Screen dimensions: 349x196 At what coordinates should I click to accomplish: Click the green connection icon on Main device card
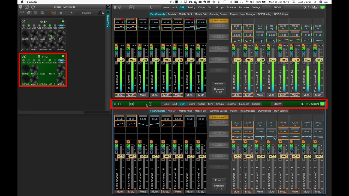[63, 22]
